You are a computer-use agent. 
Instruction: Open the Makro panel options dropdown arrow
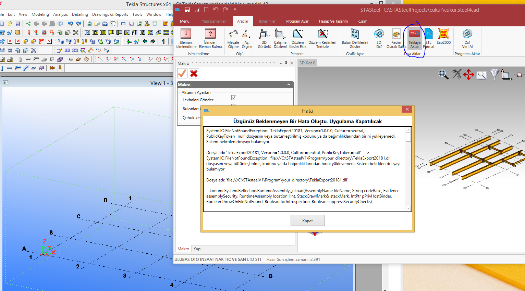pyautogui.click(x=281, y=63)
